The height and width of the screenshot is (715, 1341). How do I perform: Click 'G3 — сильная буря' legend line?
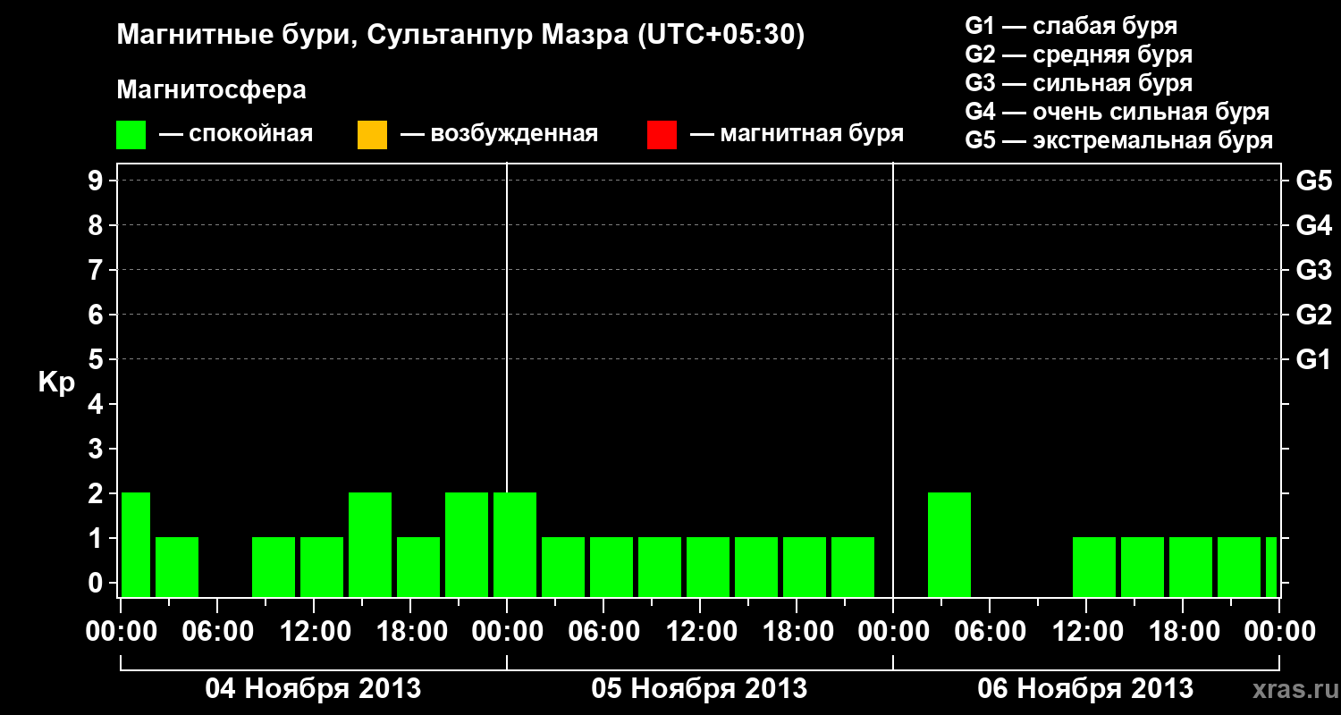point(1079,83)
